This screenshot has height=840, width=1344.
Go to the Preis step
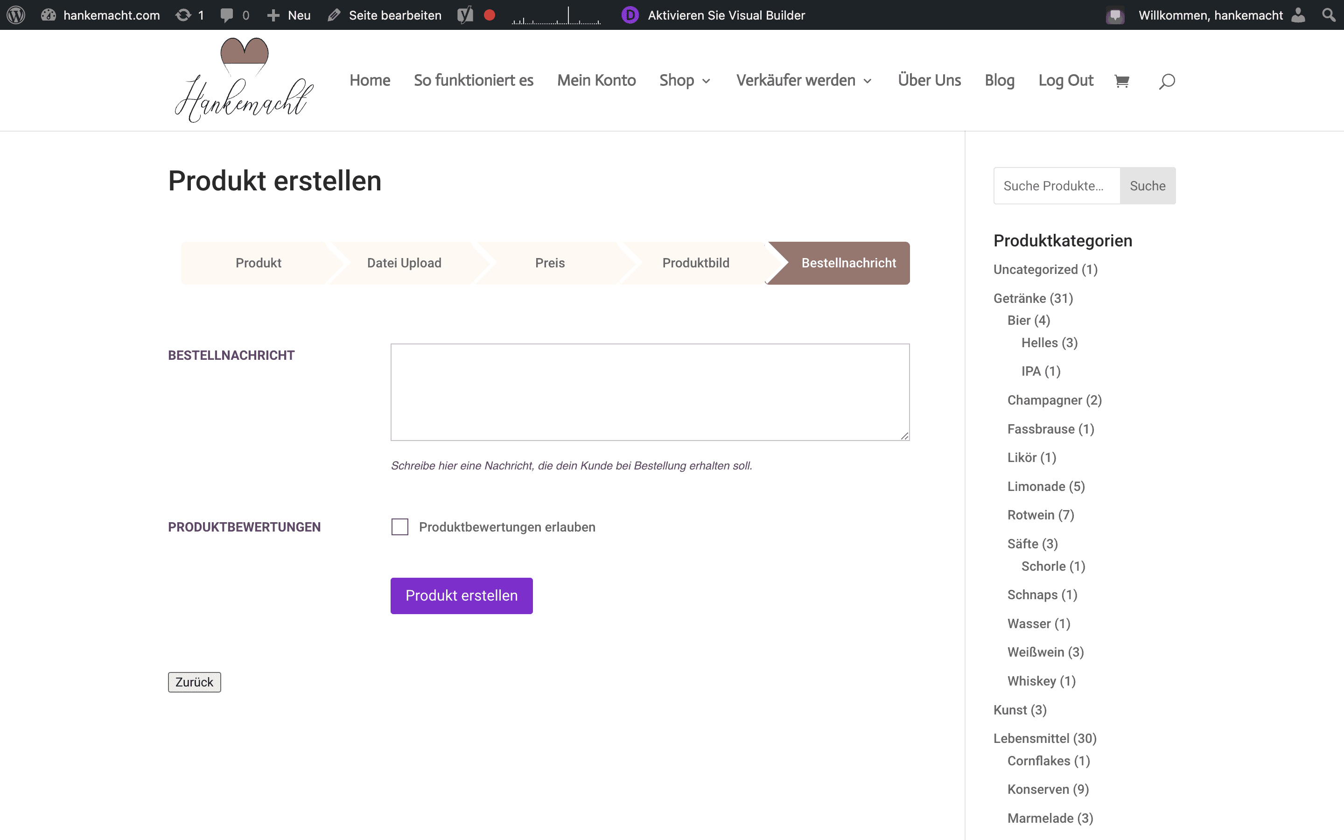pyautogui.click(x=550, y=263)
